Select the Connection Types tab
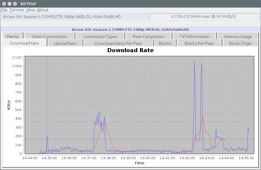 click(x=100, y=36)
